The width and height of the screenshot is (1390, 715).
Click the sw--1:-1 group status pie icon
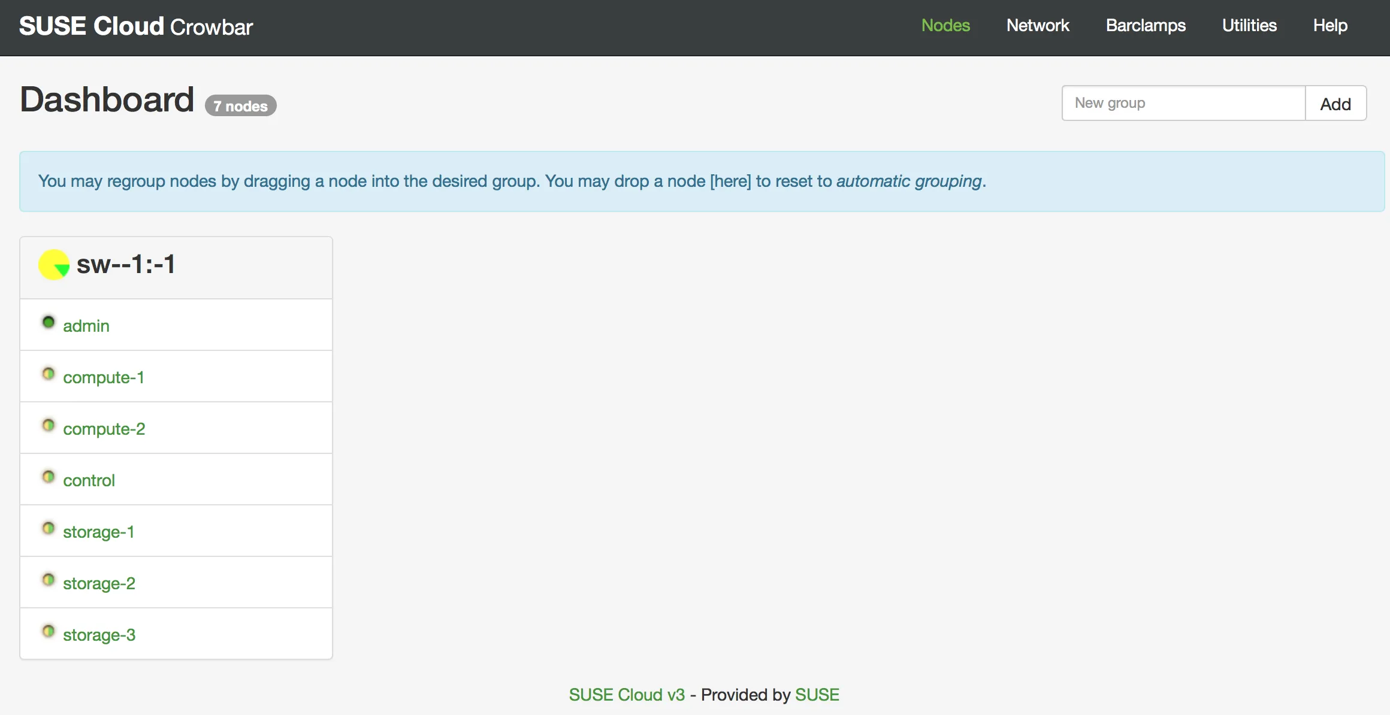pyautogui.click(x=54, y=265)
